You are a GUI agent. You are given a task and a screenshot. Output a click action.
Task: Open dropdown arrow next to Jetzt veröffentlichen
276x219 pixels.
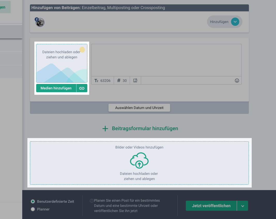pos(242,206)
